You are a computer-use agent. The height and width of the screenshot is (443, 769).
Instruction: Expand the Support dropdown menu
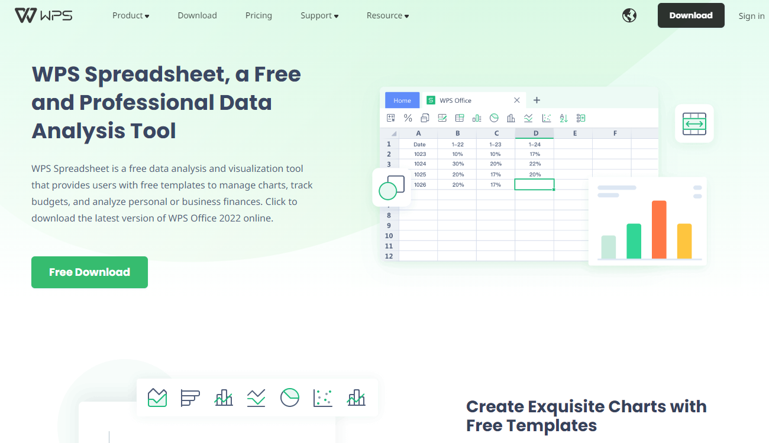pos(319,15)
